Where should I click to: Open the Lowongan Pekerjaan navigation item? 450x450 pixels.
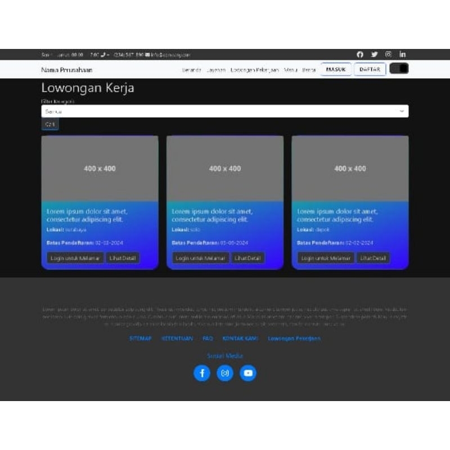[255, 71]
